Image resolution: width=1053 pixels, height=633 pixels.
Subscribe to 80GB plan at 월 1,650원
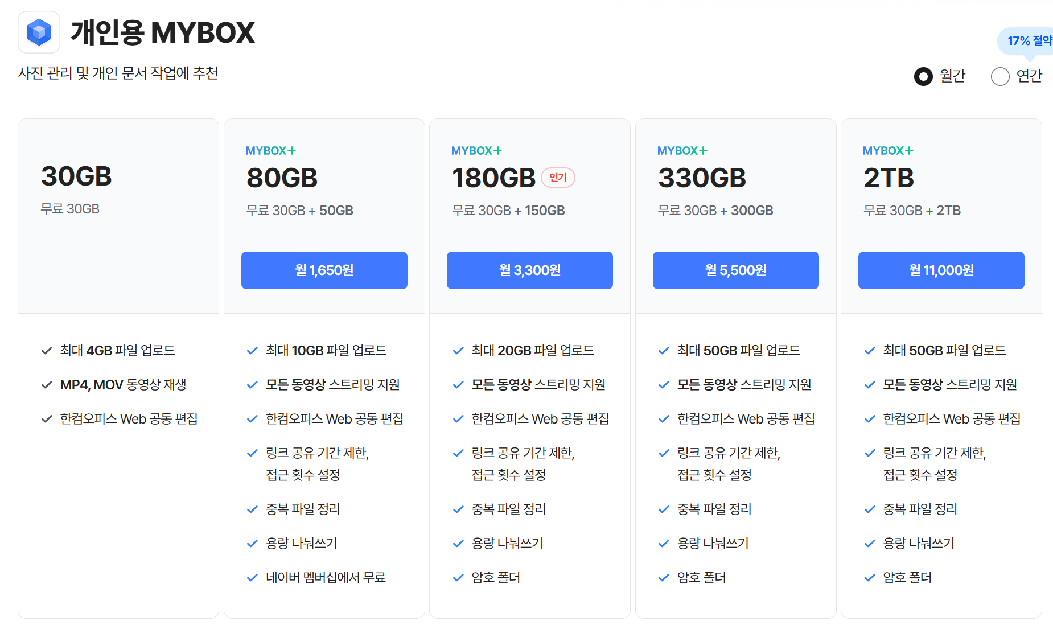click(324, 270)
